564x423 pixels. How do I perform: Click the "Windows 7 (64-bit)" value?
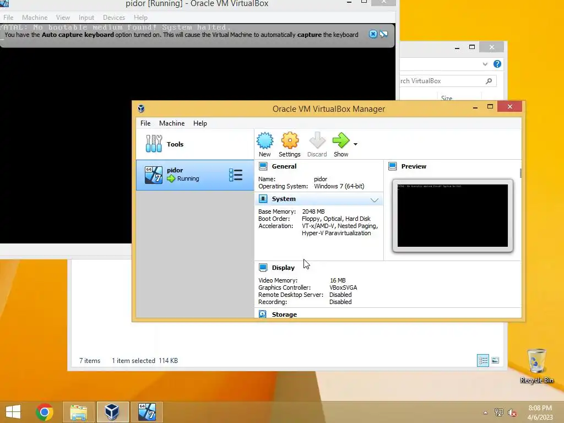(339, 186)
